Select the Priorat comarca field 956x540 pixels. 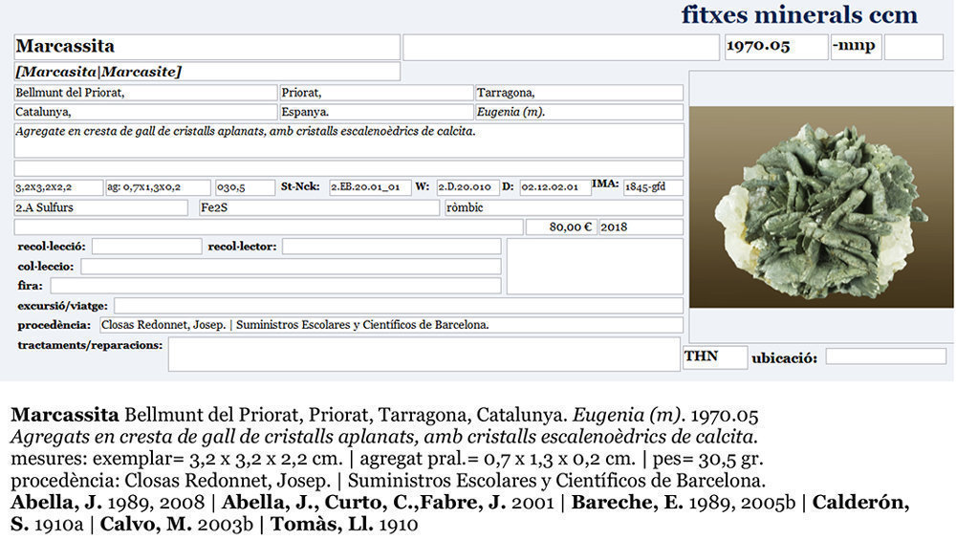tap(376, 93)
